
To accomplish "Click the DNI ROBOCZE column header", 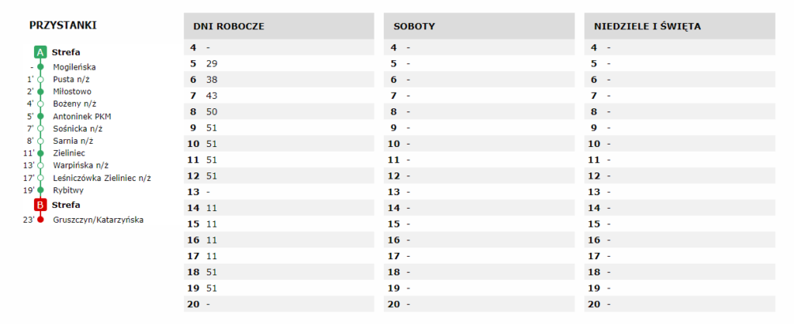I will (x=230, y=26).
